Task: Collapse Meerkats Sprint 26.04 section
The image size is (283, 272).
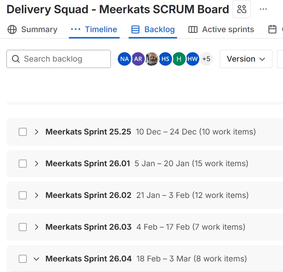Action: (36, 259)
